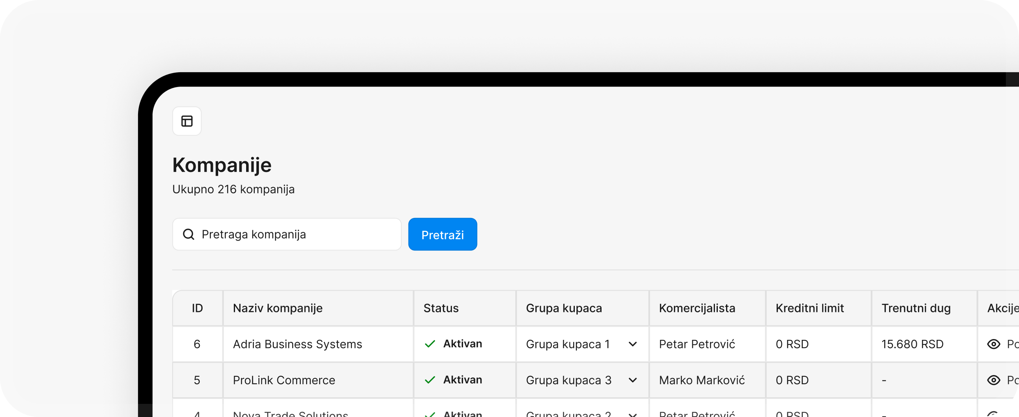Click the eye icon for ProLink Commerce
Viewport: 1019px width, 417px height.
coord(994,380)
